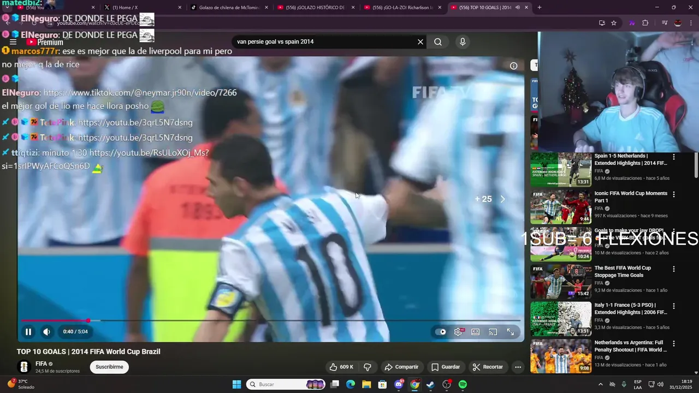Viewport: 699px width, 393px height.
Task: Like the video (609 K)
Action: [x=342, y=367]
